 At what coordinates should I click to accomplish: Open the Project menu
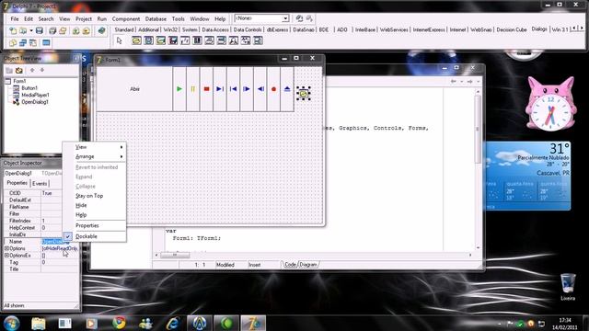84,18
